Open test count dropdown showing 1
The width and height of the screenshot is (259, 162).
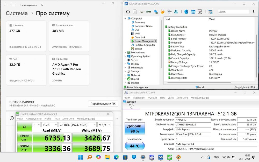click(37, 125)
